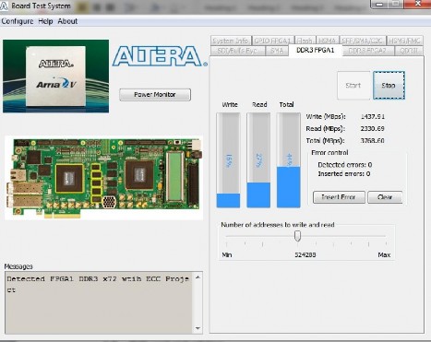Click the Power Monitor button

(155, 95)
